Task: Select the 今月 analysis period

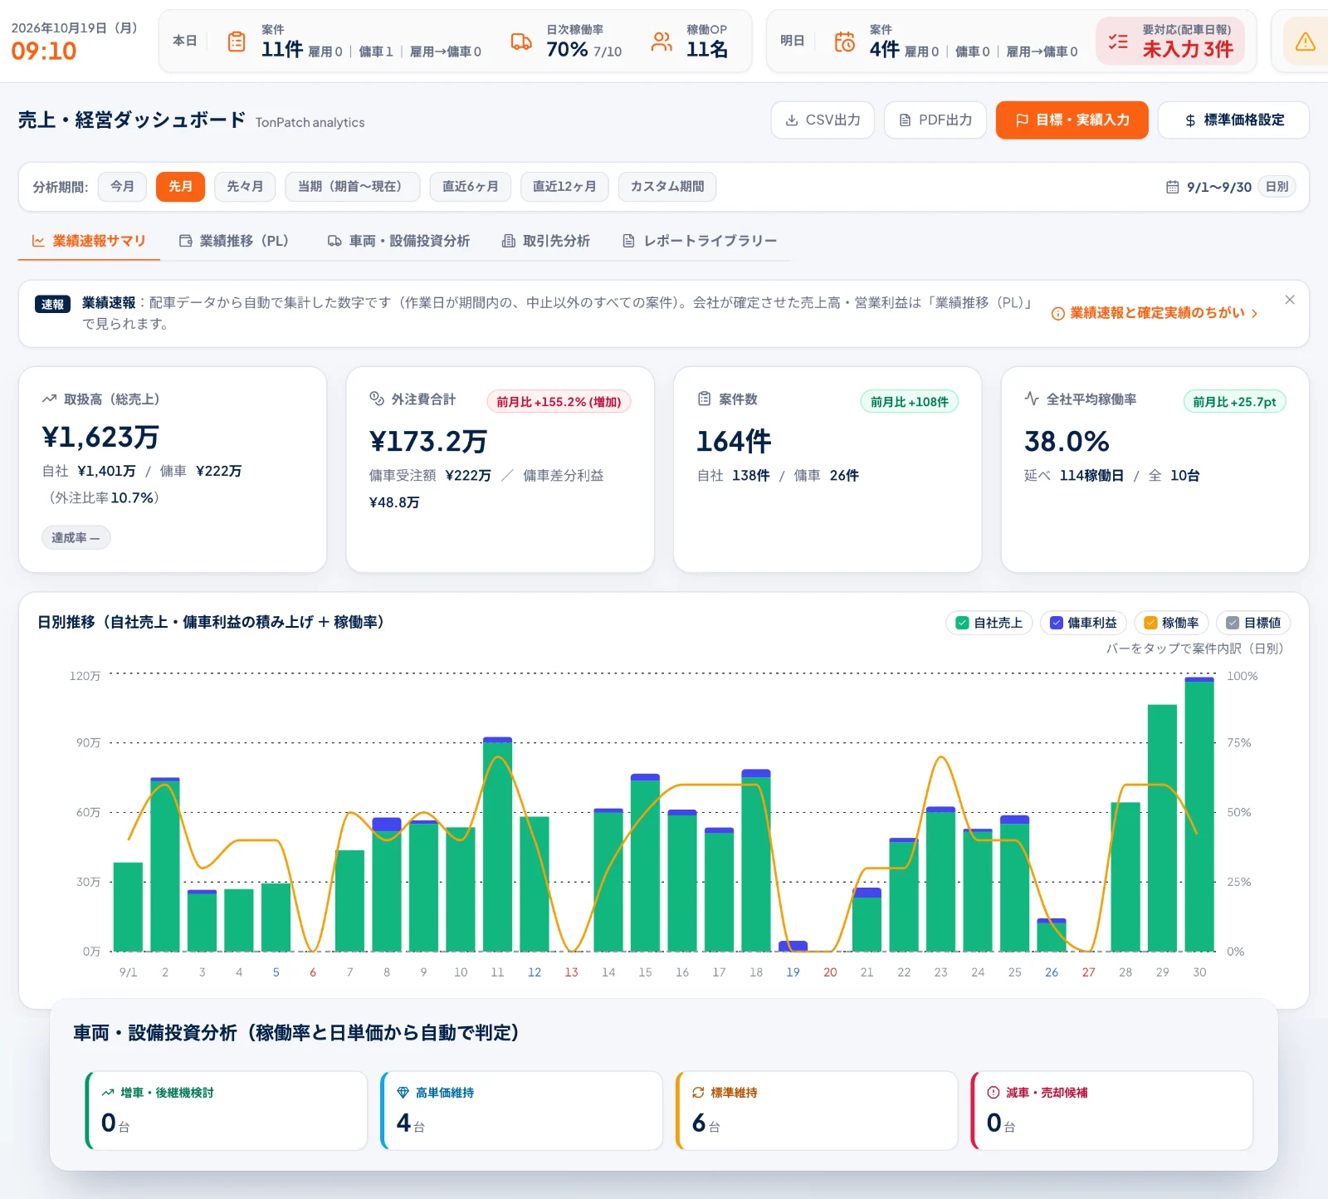Action: (x=122, y=187)
